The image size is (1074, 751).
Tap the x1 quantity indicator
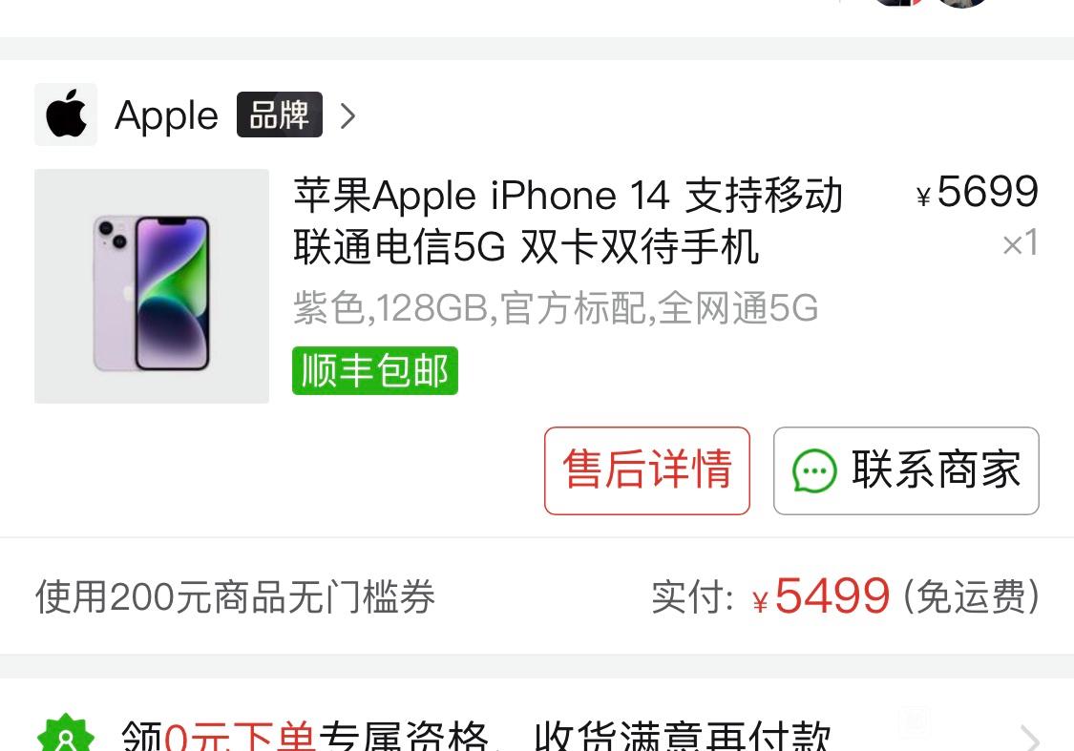coord(1020,243)
